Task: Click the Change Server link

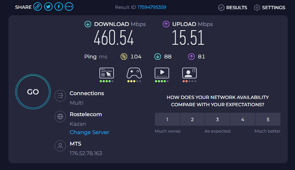Action: [x=89, y=132]
